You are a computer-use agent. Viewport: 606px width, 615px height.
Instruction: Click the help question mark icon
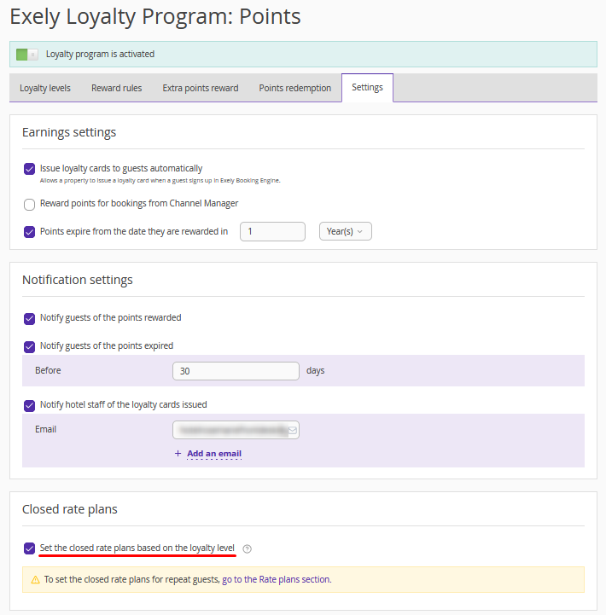(247, 548)
